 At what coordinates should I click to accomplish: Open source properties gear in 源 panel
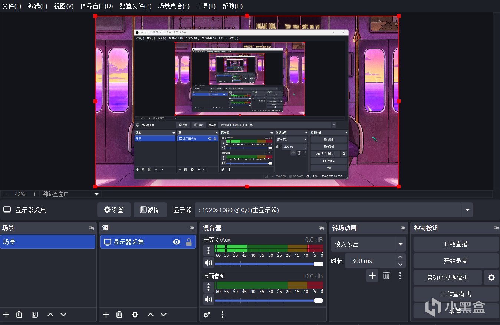point(135,315)
